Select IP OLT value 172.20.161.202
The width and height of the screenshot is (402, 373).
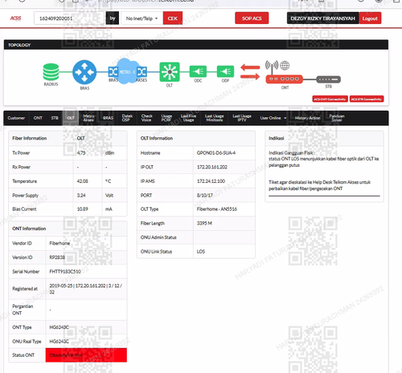coord(212,167)
